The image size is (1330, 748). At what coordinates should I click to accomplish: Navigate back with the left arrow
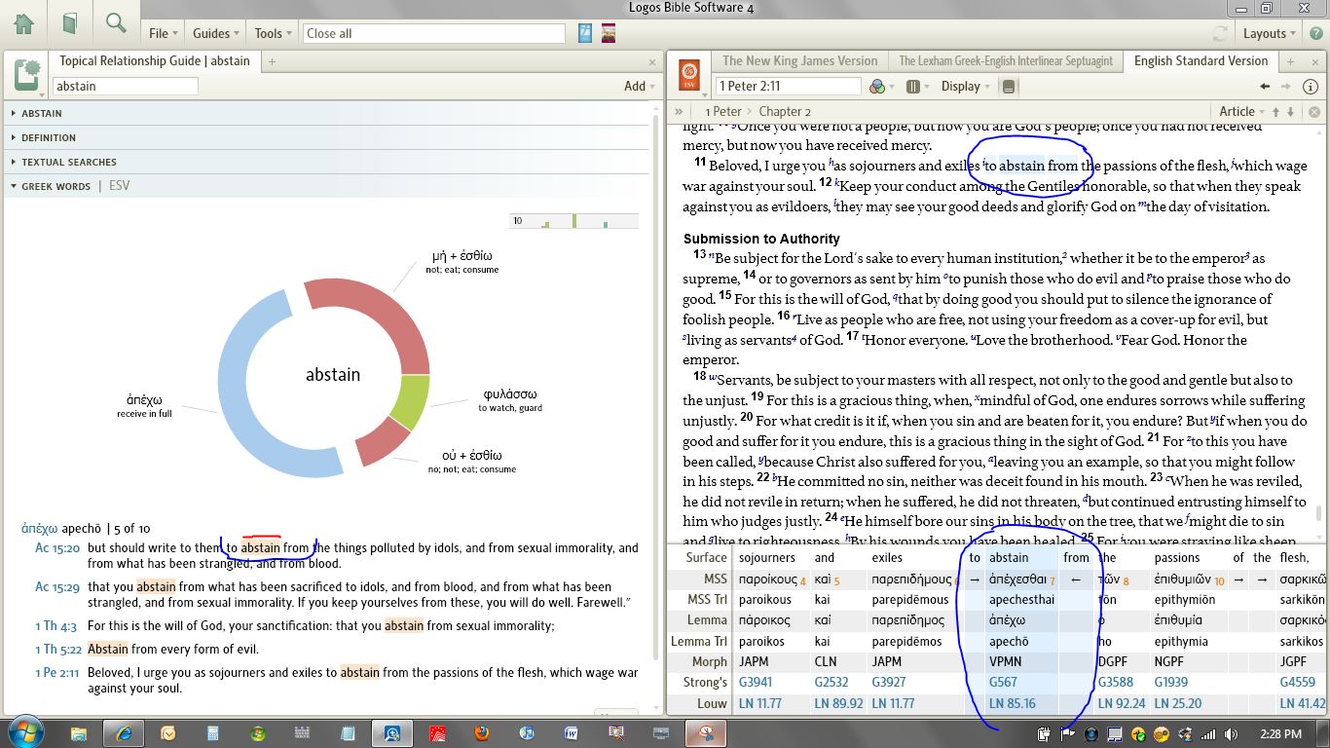pos(1265,87)
